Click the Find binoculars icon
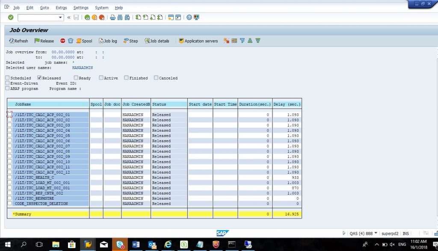 (120, 18)
